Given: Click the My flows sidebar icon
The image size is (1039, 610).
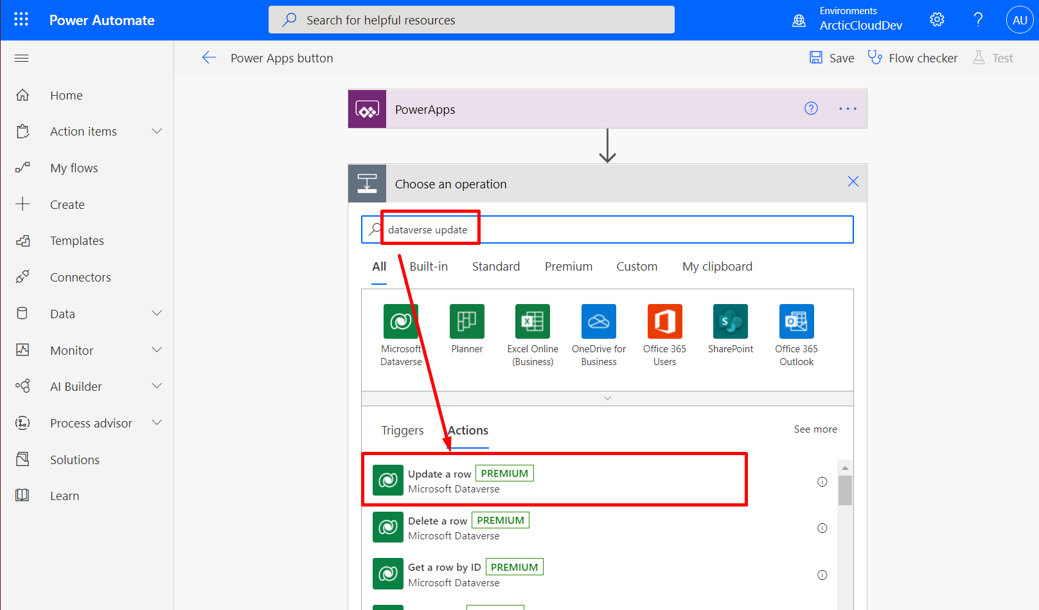Looking at the screenshot, I should pos(22,168).
